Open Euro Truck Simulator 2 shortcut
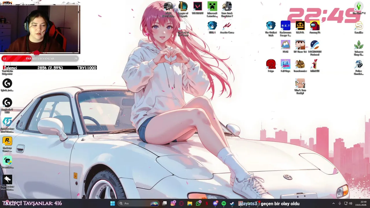370x208 pixels. (x=227, y=9)
